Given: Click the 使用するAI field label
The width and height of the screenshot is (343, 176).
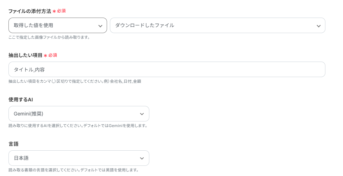Looking at the screenshot, I should pos(20,100).
